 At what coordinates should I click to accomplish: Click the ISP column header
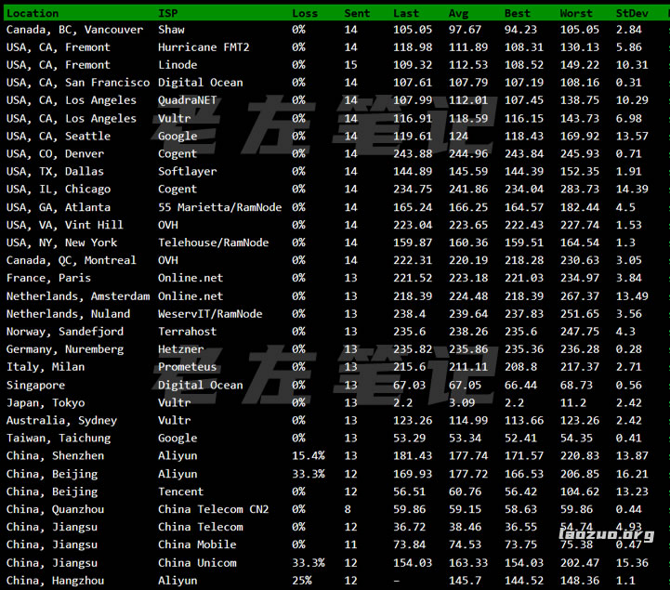click(167, 13)
